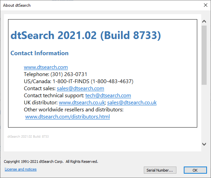Click the gray 'dtSearch 2021.02 Build: 8733' text
Viewport: 211px width, 178px height.
tap(28, 137)
